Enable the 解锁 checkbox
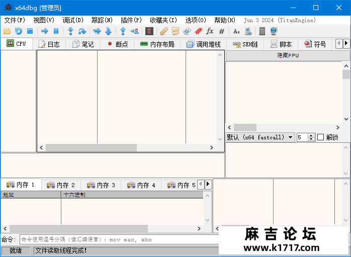 320,137
